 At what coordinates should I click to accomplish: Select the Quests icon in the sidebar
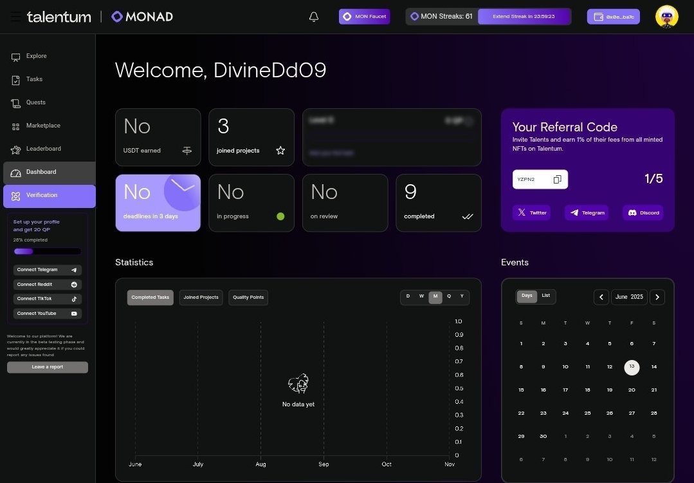(x=15, y=102)
